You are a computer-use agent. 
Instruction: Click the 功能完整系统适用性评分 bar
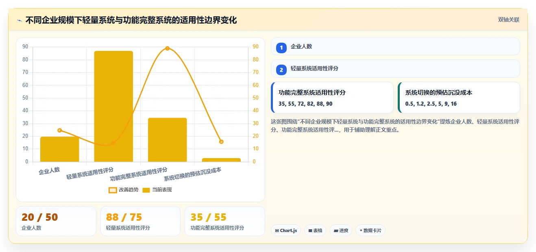[167, 140]
